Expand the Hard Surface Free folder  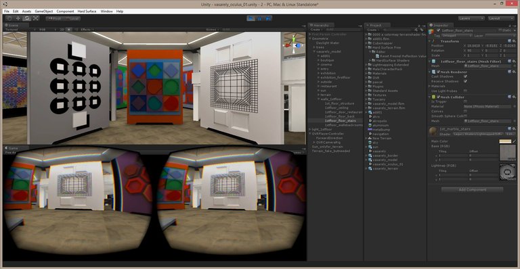coord(366,47)
